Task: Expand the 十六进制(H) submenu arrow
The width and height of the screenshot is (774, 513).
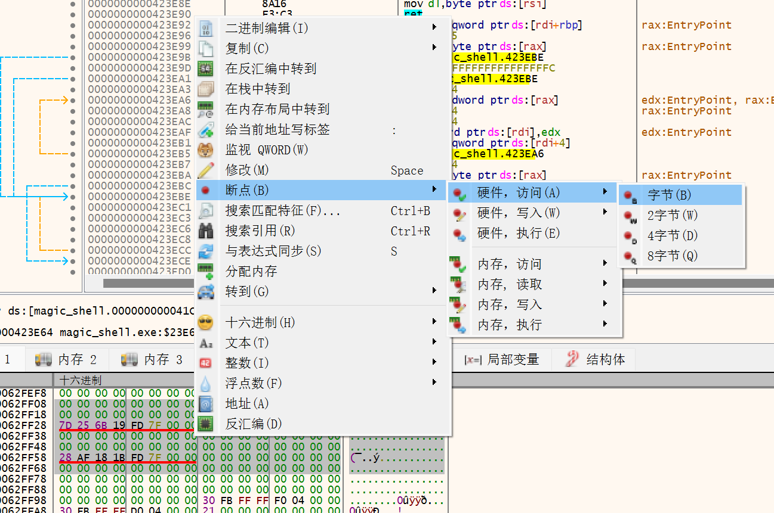Action: coord(434,322)
